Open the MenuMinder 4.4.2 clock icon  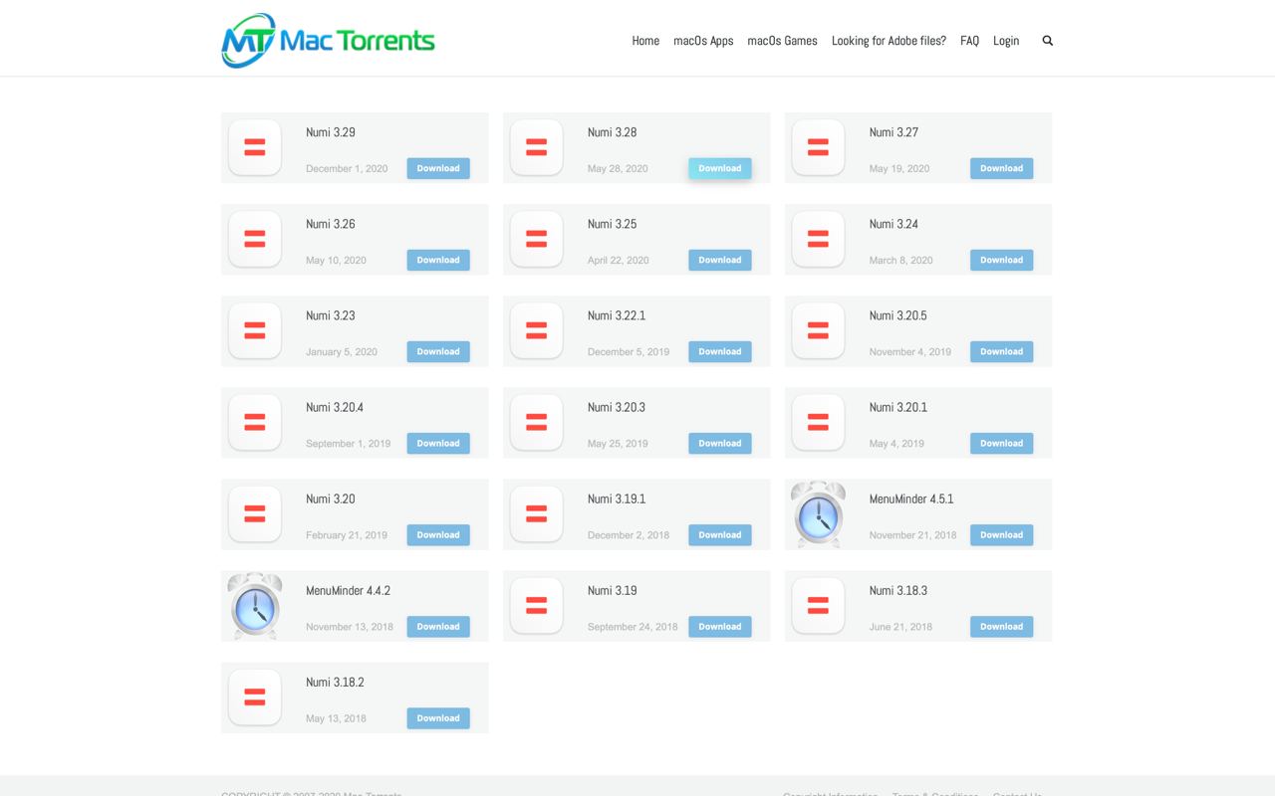[x=255, y=606]
